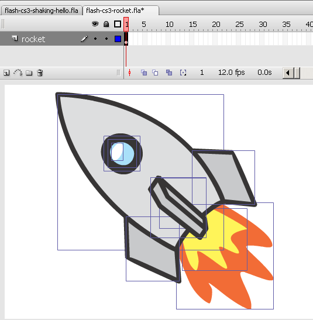Delete layer using trash icon

(x=40, y=73)
